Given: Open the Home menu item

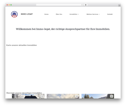Looking at the screenshot, I should pyautogui.click(x=46, y=14).
